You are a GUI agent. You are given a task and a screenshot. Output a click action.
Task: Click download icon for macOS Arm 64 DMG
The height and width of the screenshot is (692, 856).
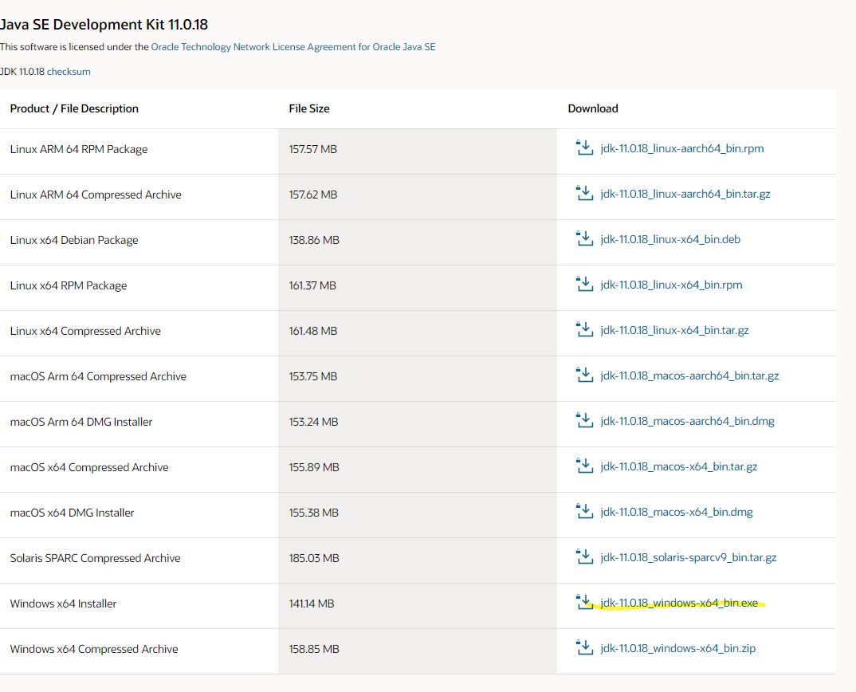[x=585, y=421]
